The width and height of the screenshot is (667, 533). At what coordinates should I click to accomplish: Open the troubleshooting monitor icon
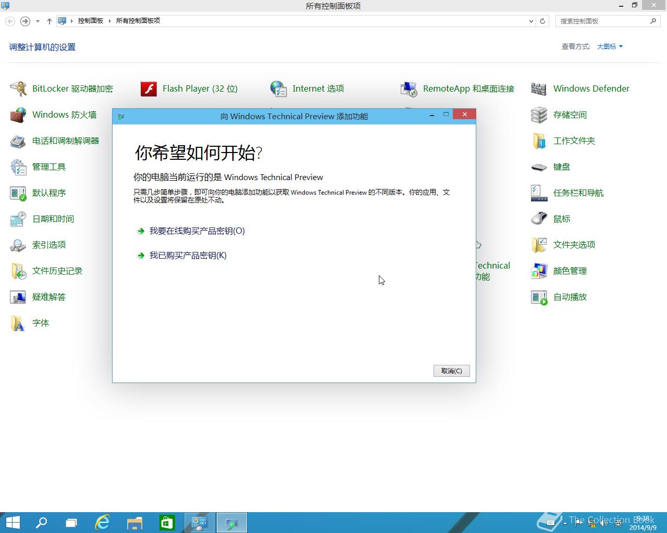(18, 297)
